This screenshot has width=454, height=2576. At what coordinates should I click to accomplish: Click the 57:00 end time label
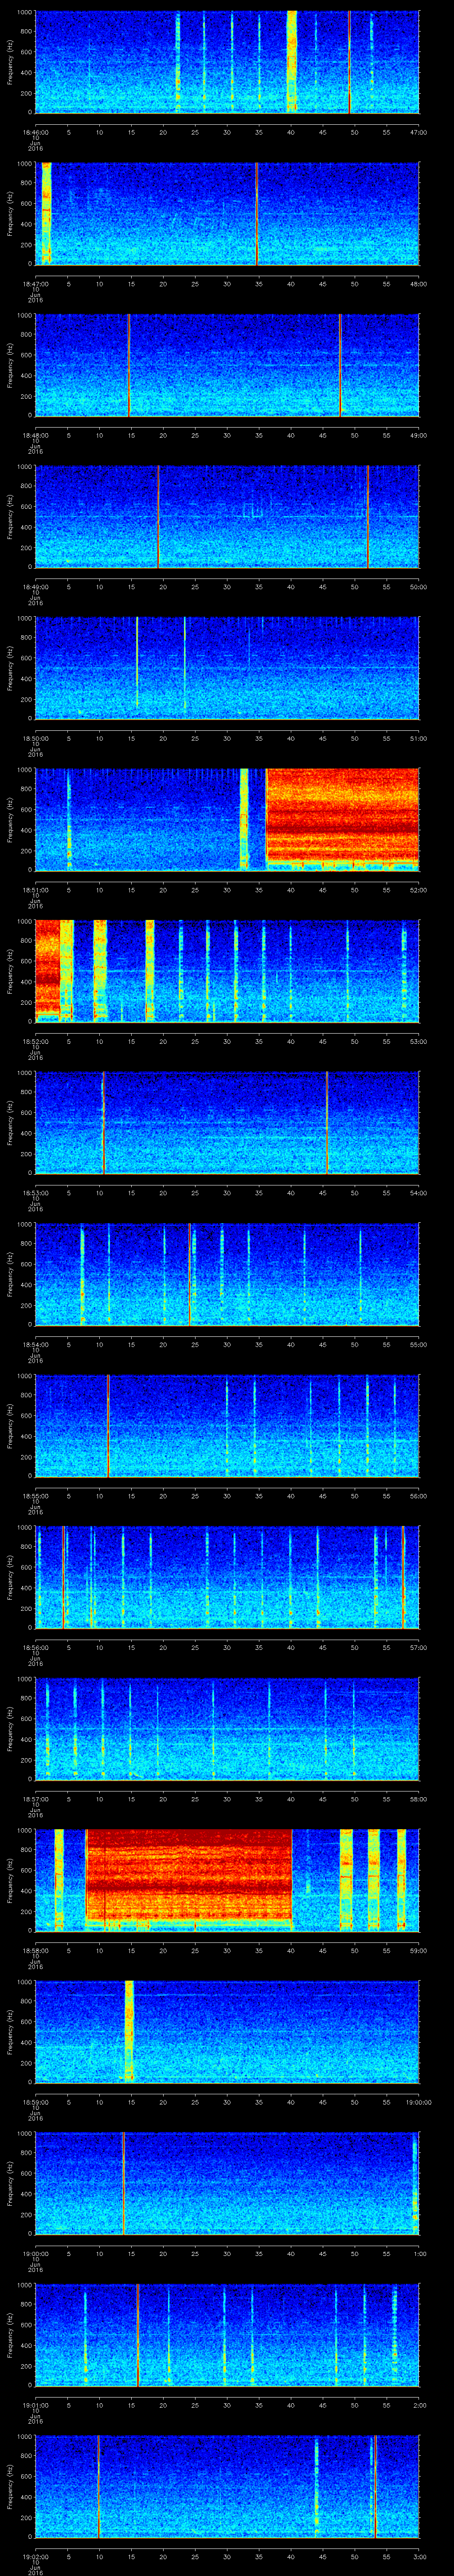[418, 1647]
